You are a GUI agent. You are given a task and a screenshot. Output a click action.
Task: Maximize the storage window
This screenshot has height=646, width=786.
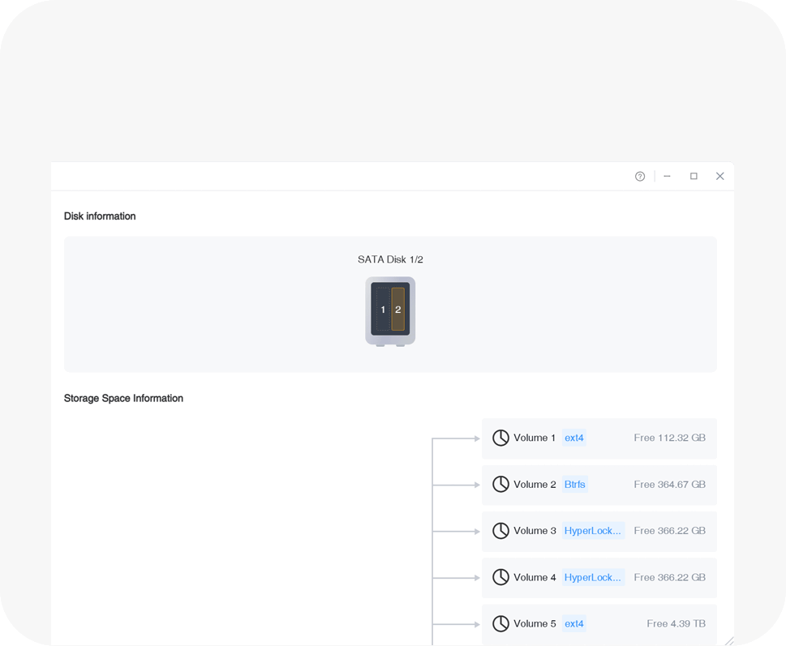(x=694, y=176)
